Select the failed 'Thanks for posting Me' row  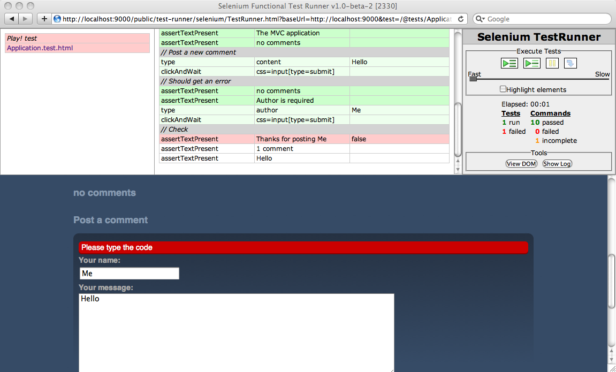coord(291,139)
